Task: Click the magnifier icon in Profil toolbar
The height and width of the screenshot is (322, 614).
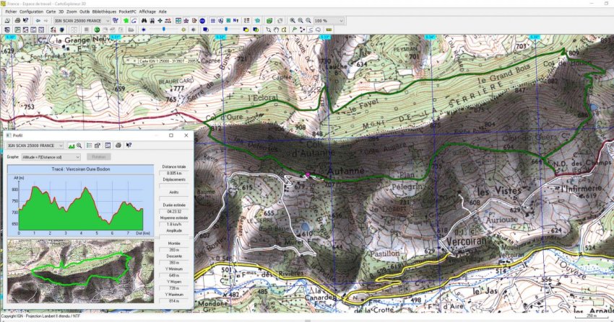Action: (79, 146)
